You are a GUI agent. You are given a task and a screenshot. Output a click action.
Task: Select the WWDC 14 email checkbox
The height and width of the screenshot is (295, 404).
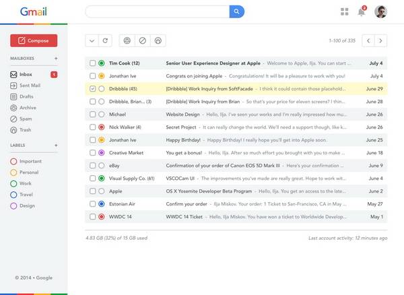(x=92, y=217)
